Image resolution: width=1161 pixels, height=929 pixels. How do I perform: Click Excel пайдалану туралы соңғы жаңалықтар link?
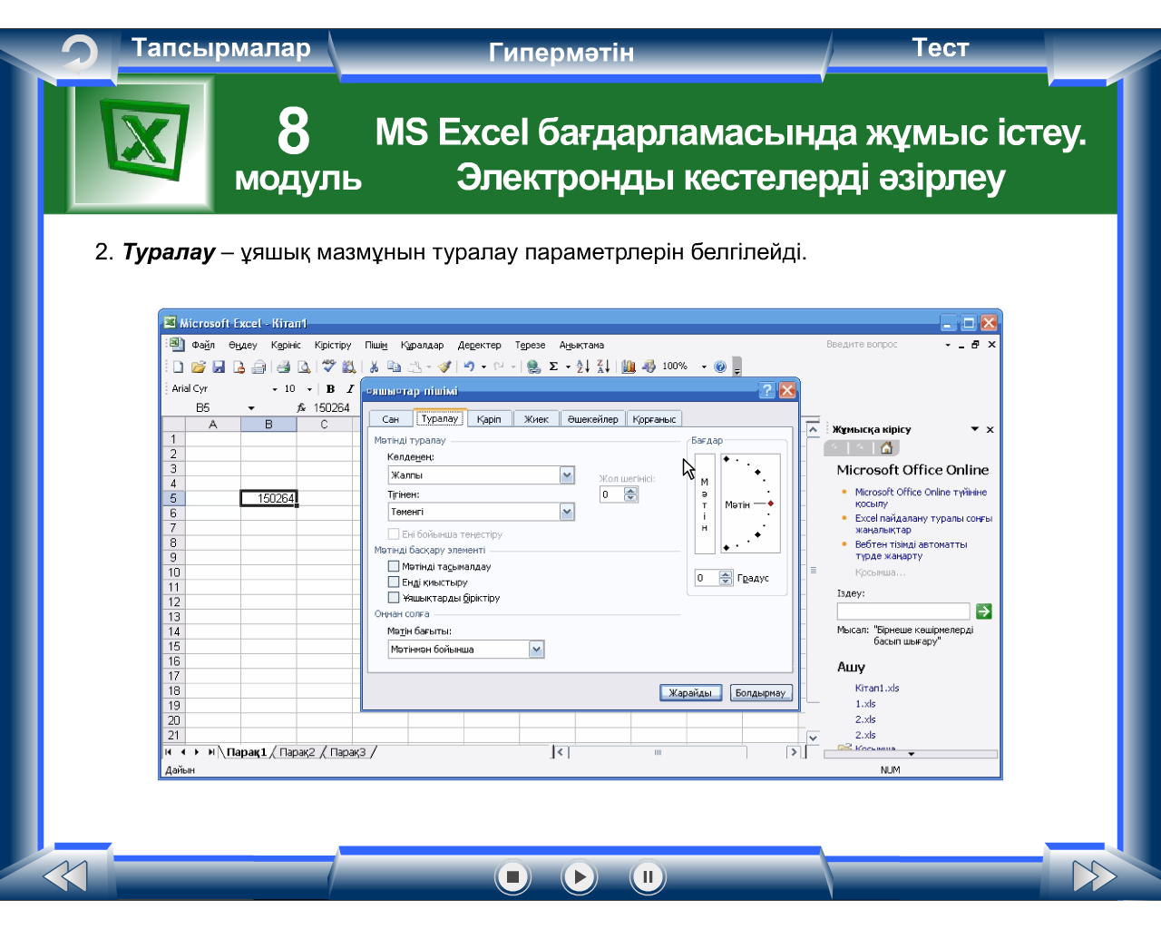pyautogui.click(x=923, y=523)
